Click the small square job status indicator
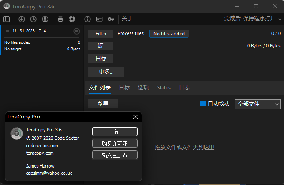The image size is (284, 185). 8,31
